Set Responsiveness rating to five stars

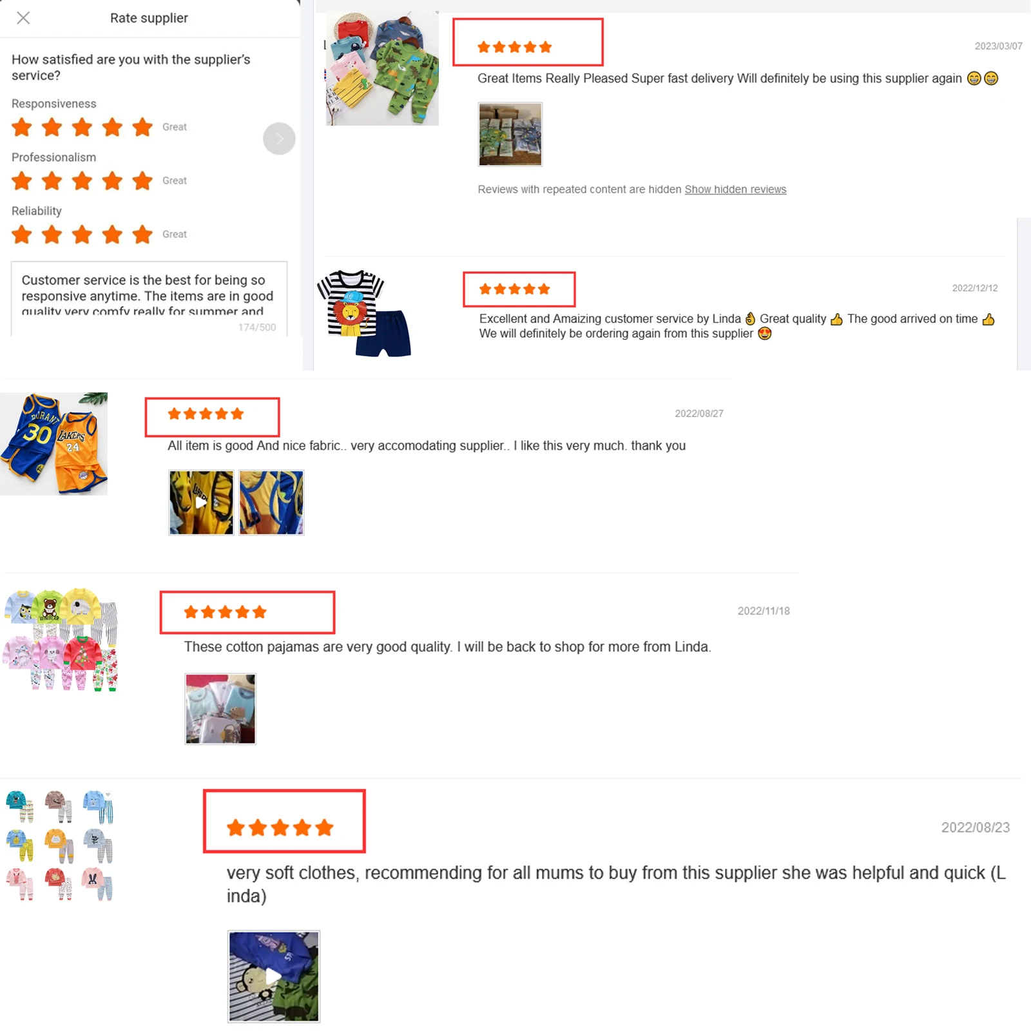(142, 127)
